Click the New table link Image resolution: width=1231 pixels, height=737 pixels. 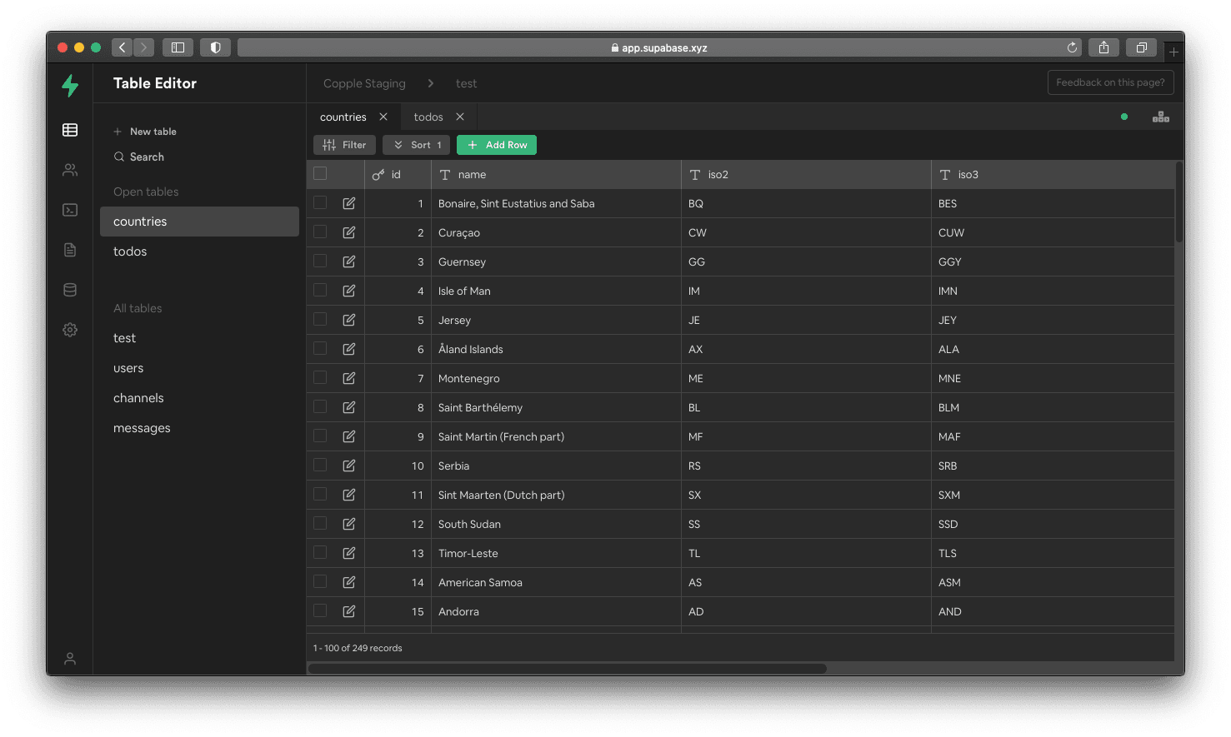(153, 132)
